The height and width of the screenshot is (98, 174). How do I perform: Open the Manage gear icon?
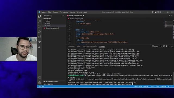click(39, 82)
